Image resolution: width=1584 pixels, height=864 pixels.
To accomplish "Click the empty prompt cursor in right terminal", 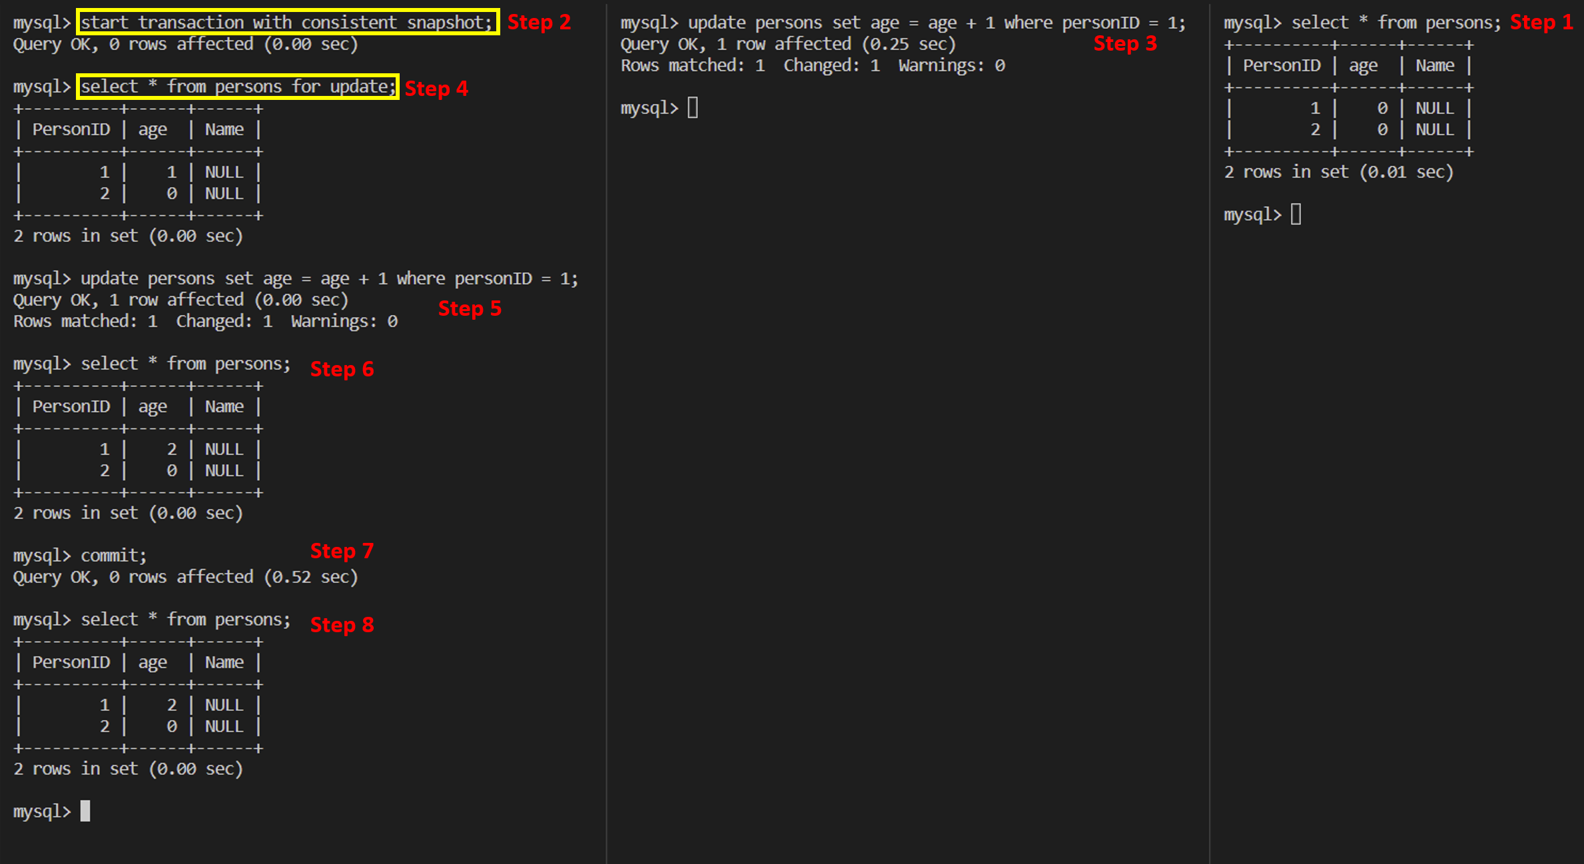I will point(1296,215).
